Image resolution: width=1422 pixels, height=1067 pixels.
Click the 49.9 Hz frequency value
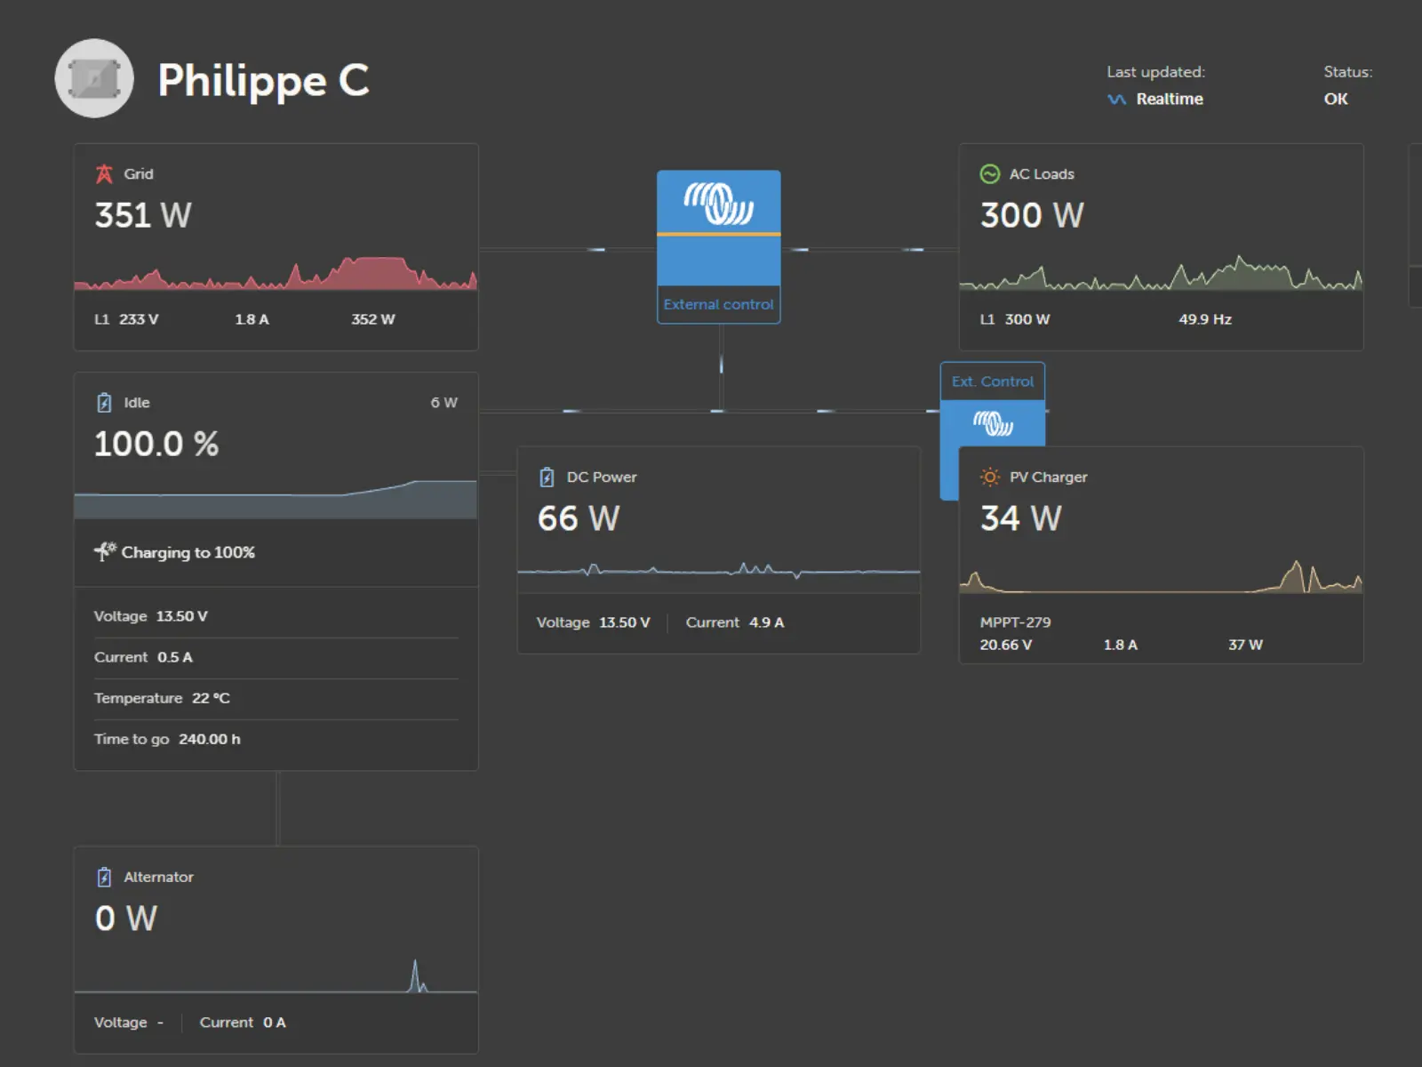pyautogui.click(x=1205, y=319)
